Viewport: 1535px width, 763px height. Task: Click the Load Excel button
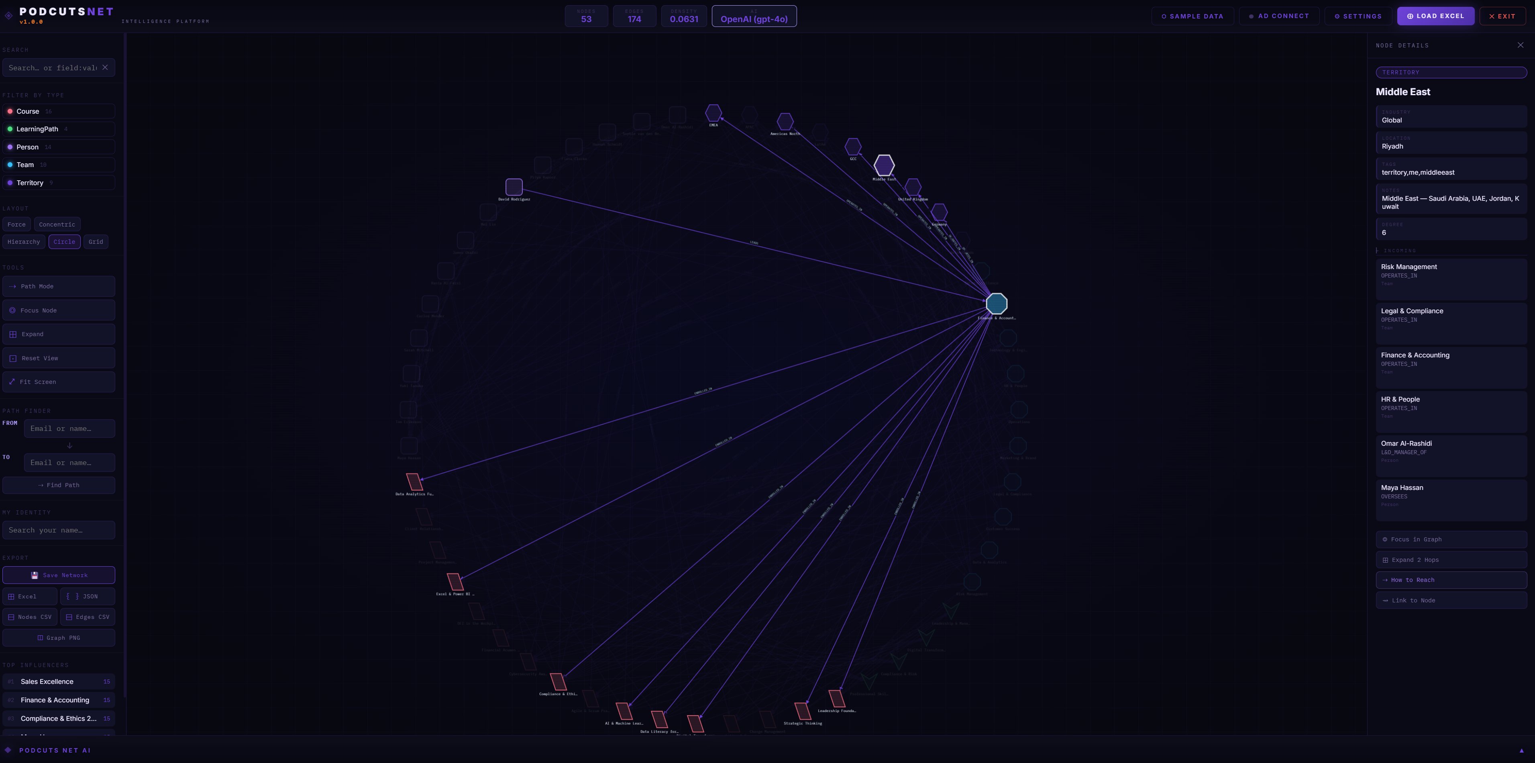tap(1435, 16)
